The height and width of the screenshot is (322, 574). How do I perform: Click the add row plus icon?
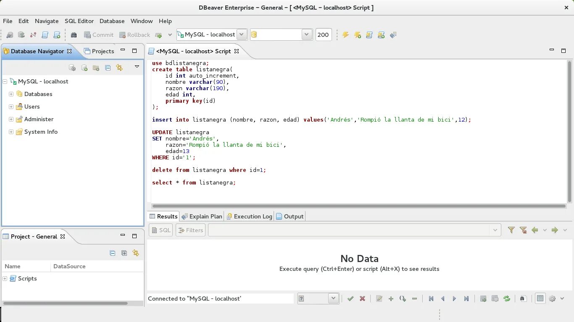[391, 299]
